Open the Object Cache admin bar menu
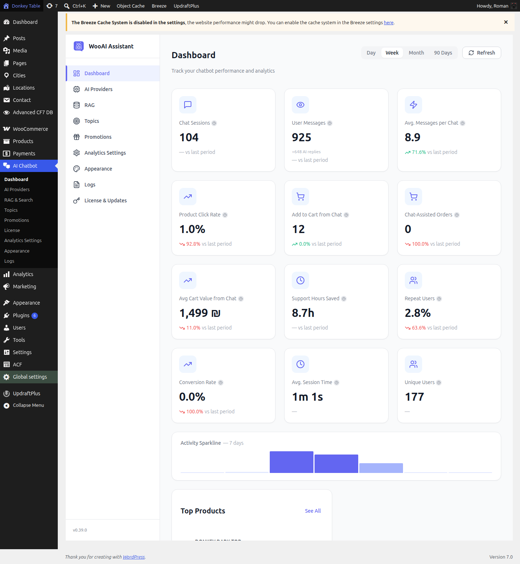The height and width of the screenshot is (564, 520). coord(131,6)
